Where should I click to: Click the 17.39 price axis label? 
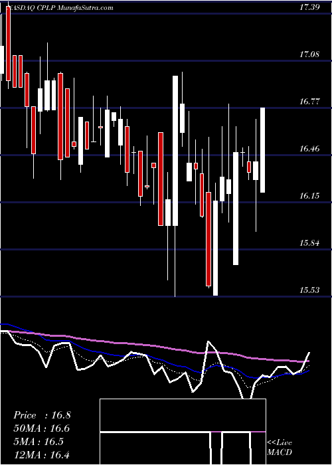pyautogui.click(x=309, y=7)
